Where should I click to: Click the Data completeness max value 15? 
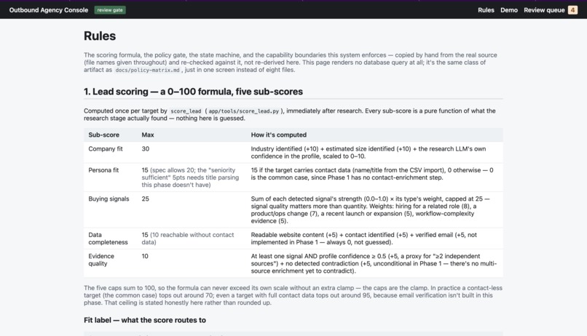tap(144, 235)
